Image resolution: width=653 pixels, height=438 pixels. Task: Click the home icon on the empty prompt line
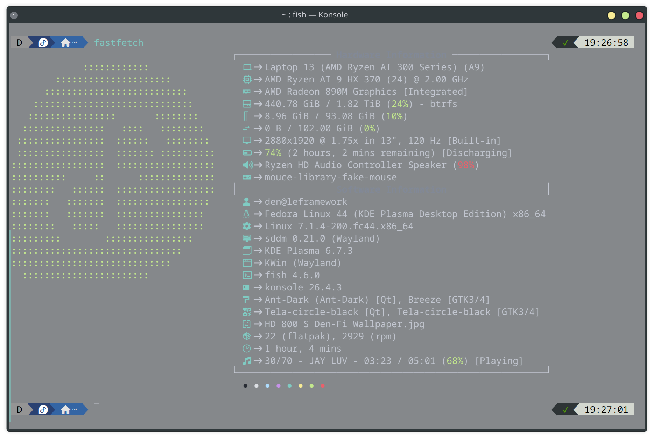(x=65, y=410)
